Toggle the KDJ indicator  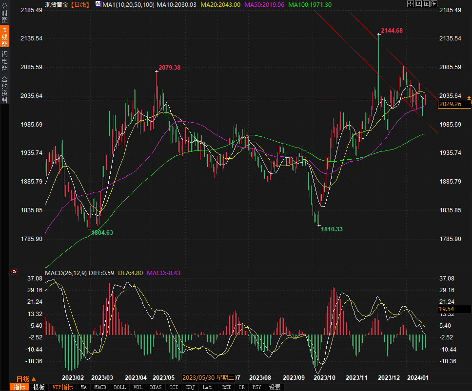[191, 387]
